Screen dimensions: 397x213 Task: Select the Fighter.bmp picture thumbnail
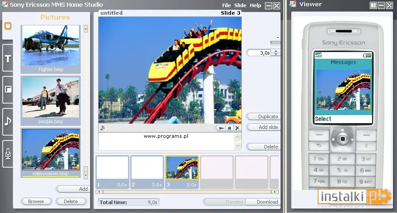pyautogui.click(x=51, y=49)
